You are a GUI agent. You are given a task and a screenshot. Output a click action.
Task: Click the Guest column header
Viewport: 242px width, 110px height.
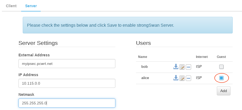click(x=221, y=57)
